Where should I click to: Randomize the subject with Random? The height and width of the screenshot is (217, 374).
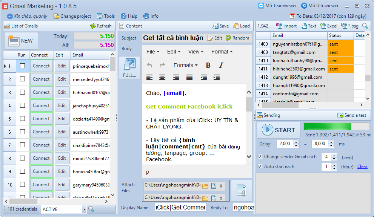pyautogui.click(x=237, y=38)
